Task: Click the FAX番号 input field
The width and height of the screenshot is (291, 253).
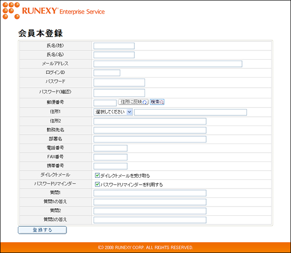Action: [111, 157]
